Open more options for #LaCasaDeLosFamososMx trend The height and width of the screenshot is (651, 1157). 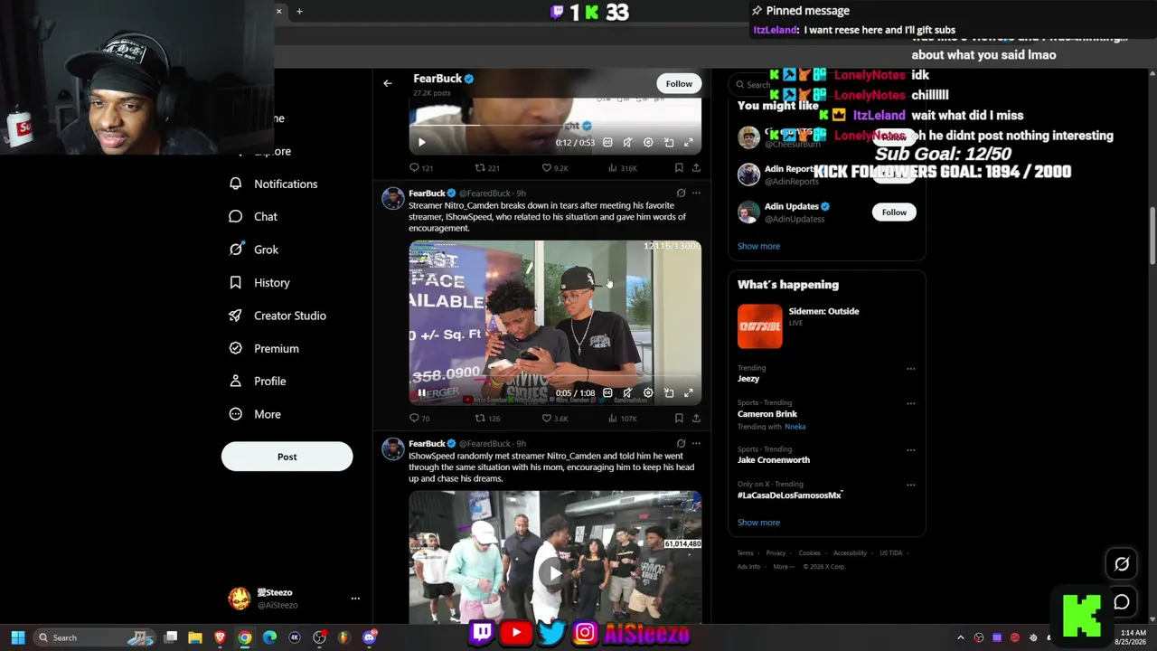pyautogui.click(x=910, y=485)
